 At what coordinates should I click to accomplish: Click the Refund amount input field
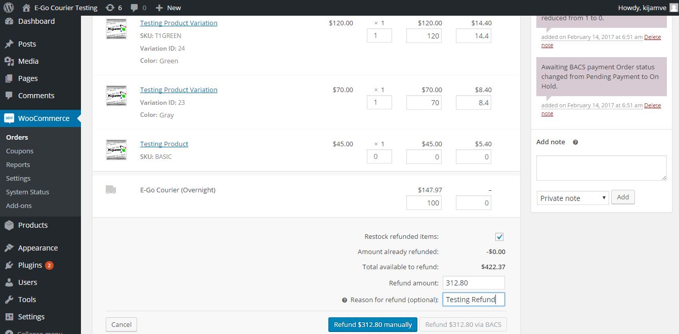[474, 283]
